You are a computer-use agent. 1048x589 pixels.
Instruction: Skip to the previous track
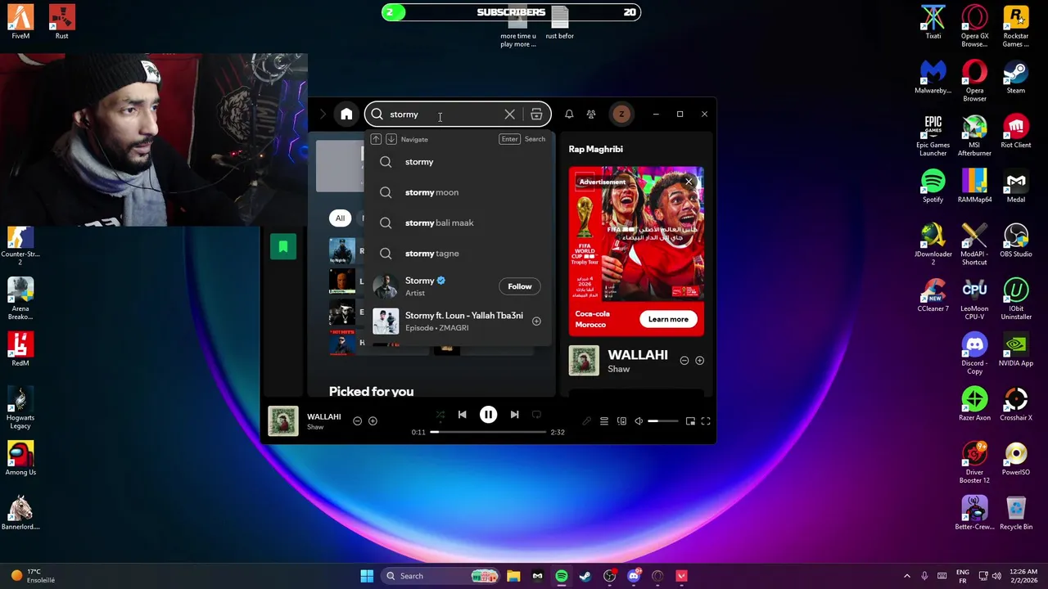pyautogui.click(x=462, y=415)
